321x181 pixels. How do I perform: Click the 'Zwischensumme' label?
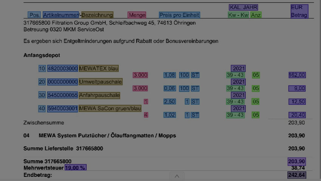(44, 123)
